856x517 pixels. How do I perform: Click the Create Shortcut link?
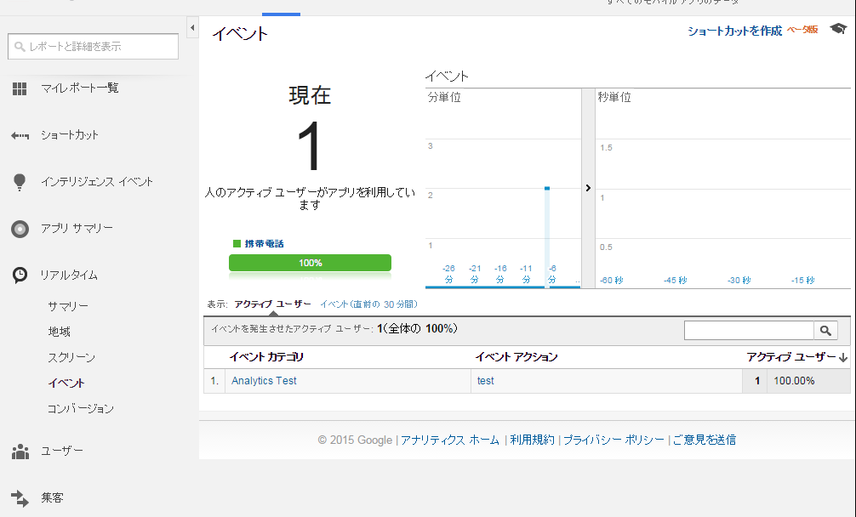[734, 31]
